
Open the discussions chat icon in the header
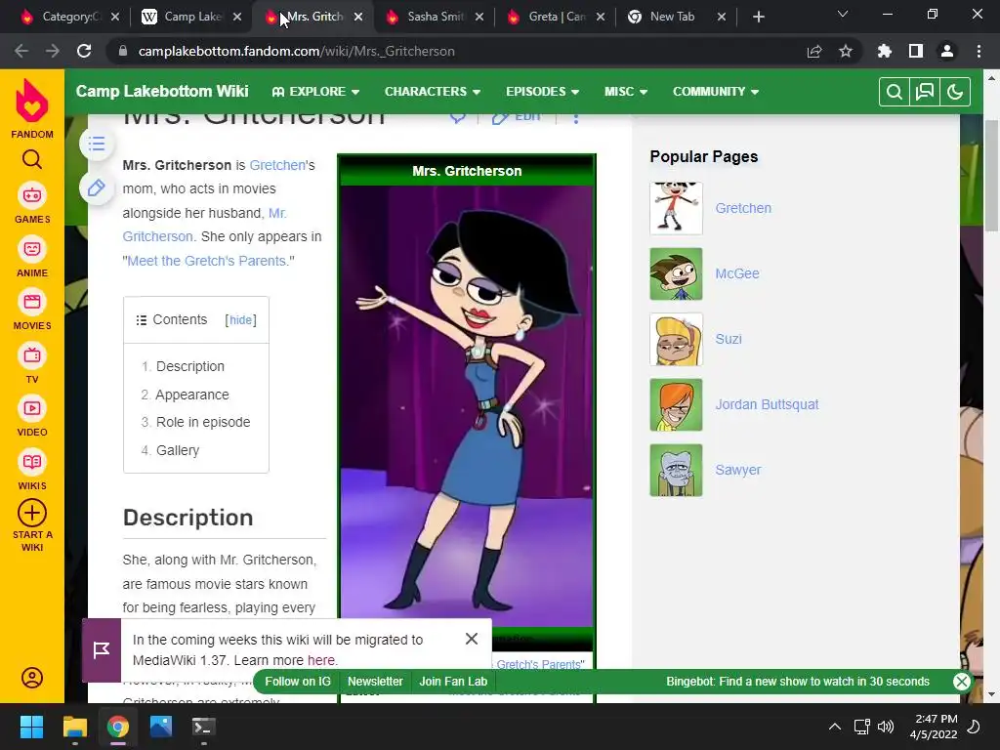click(925, 92)
